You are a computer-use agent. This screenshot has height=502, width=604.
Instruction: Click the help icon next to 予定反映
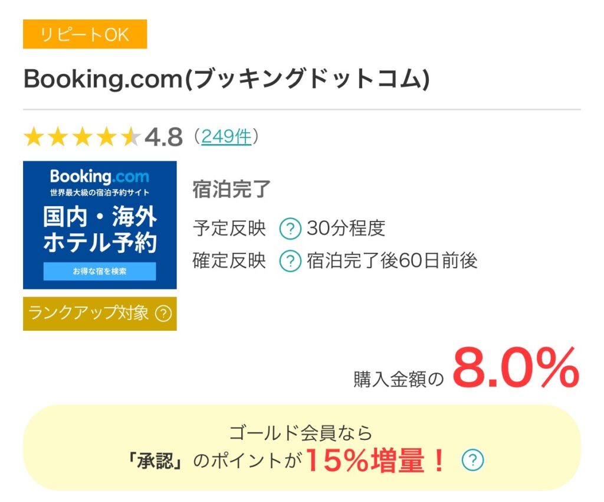point(290,229)
